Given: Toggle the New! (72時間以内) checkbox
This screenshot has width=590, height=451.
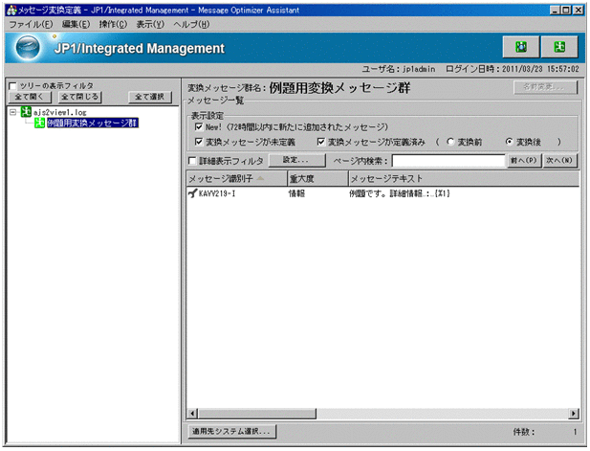Looking at the screenshot, I should pyautogui.click(x=198, y=126).
